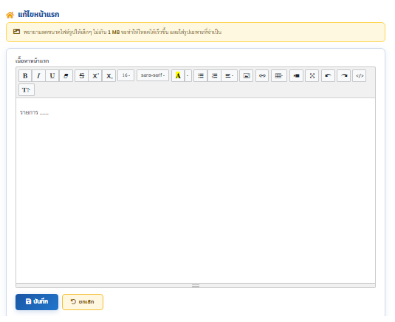Insert a picture using image icon

coord(246,76)
